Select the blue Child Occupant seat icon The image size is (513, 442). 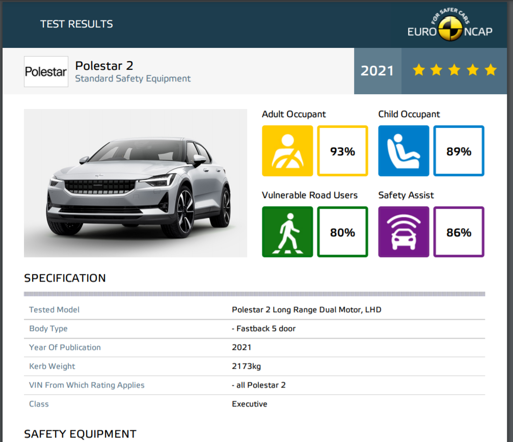coord(403,151)
